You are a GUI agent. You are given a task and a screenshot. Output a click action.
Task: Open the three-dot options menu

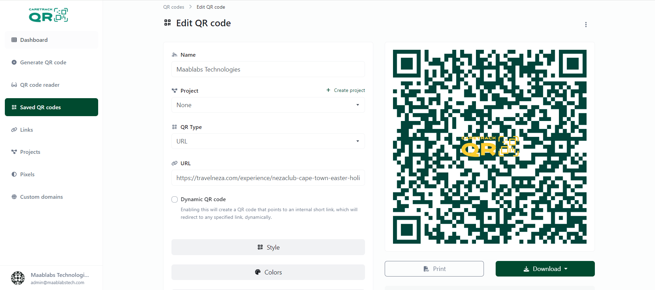586,25
